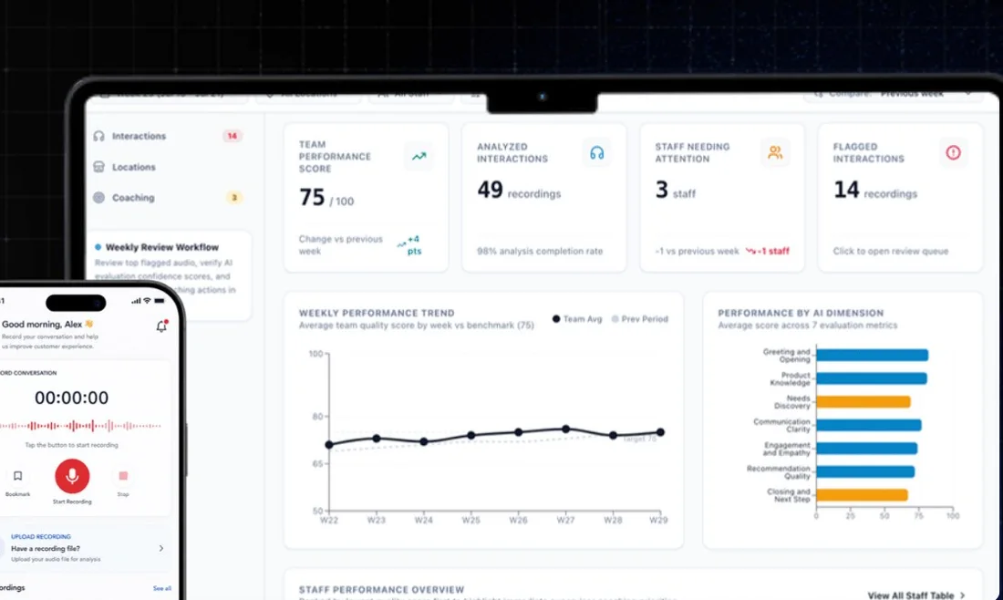Click the red 14 badge on Interactions

232,136
